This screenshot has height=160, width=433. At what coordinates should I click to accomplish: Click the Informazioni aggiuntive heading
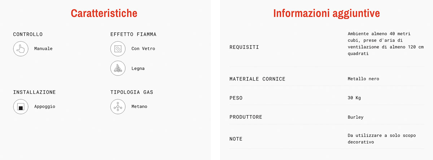pos(327,13)
